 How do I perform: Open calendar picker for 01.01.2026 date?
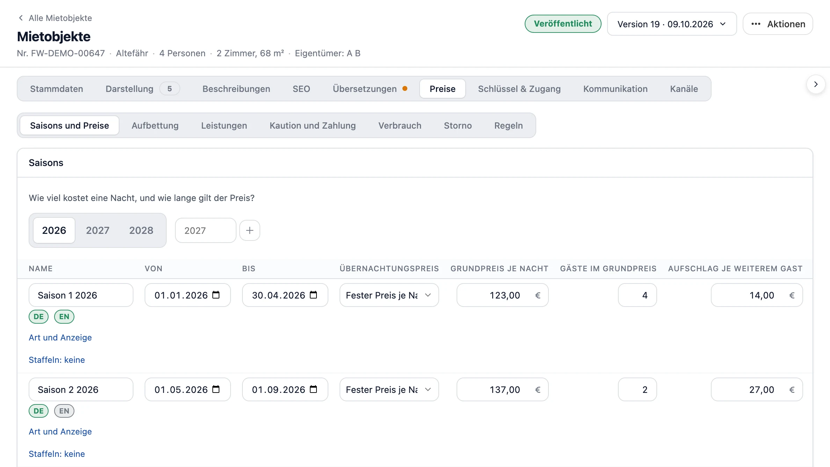point(216,295)
